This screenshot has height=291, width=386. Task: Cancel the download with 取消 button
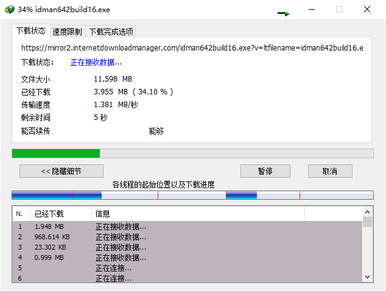coord(330,171)
